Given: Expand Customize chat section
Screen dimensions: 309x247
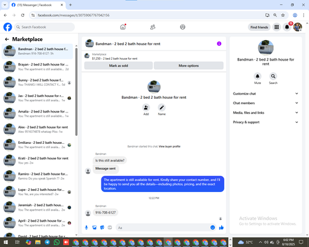Looking at the screenshot, I should click(266, 94).
